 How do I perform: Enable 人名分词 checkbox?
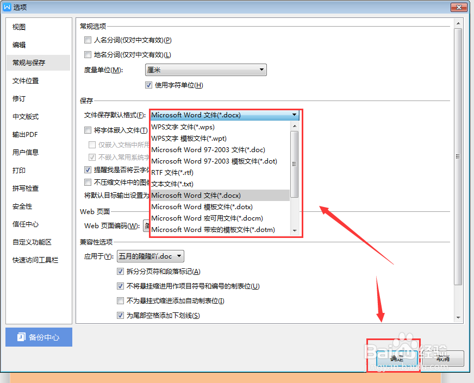[x=88, y=40]
